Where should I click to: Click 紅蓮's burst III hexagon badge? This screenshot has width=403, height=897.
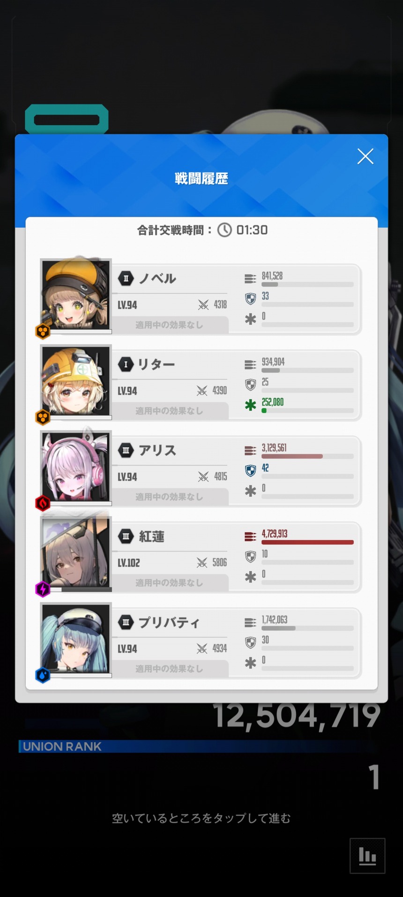[126, 537]
